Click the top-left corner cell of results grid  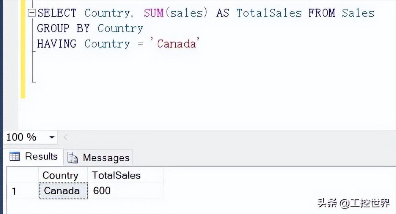(21, 176)
